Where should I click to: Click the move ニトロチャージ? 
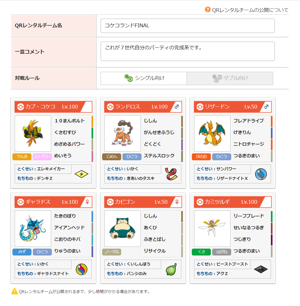coord(249,144)
